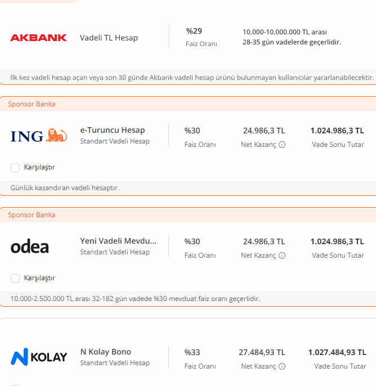Click Akbank's %29 interest rate
Viewport: 376px width, 386px height.
pos(194,32)
